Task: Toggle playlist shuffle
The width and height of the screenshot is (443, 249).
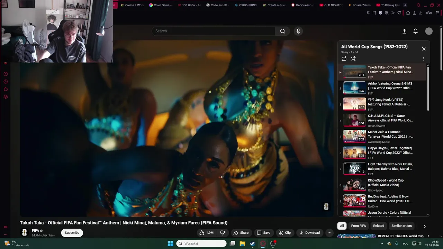Action: [353, 59]
